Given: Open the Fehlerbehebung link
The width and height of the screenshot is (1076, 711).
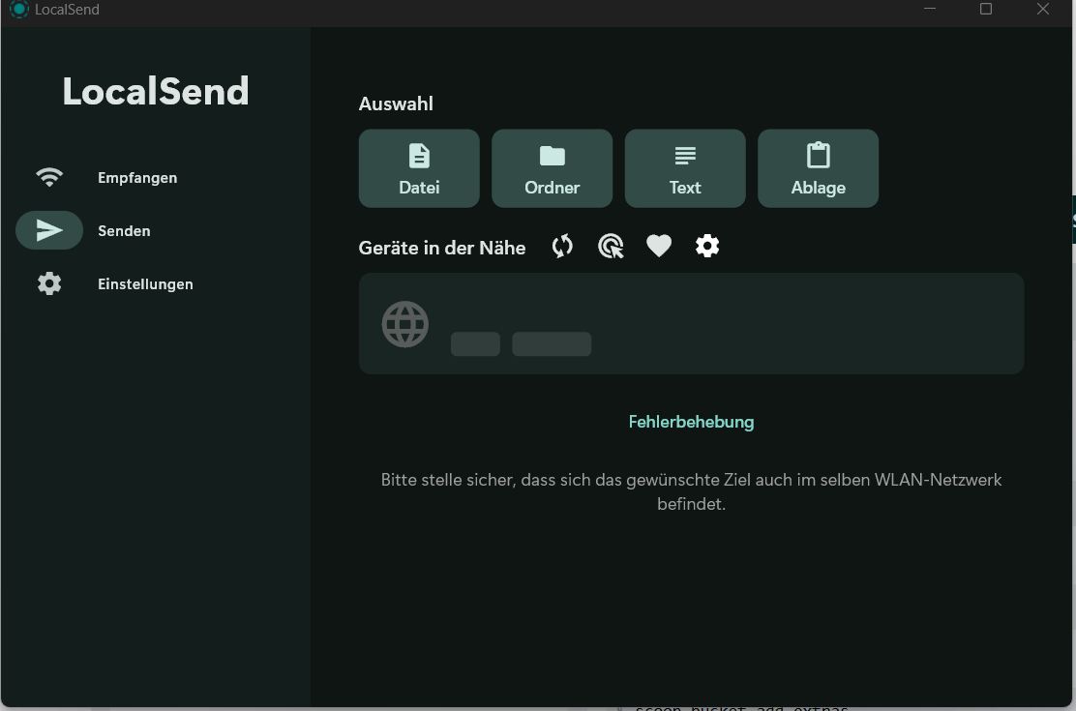Looking at the screenshot, I should point(691,422).
